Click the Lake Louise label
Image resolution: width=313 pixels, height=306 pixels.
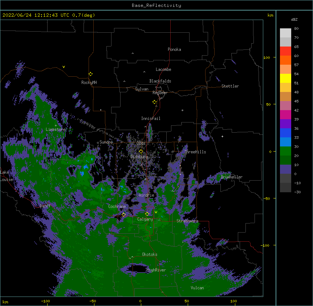(7, 176)
